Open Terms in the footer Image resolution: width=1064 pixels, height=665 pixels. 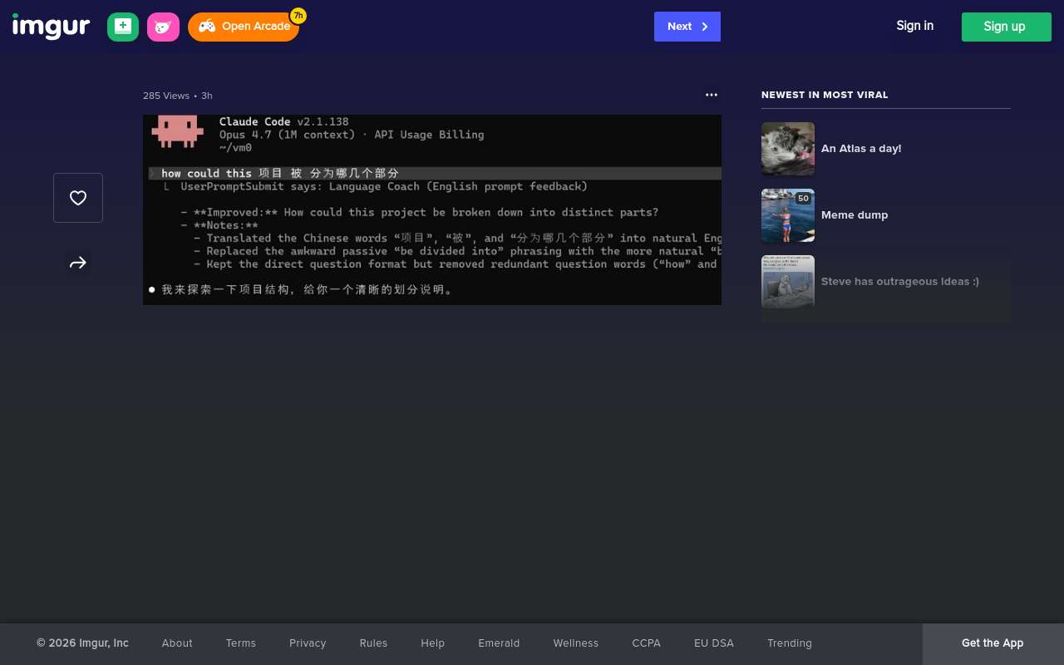click(x=241, y=643)
